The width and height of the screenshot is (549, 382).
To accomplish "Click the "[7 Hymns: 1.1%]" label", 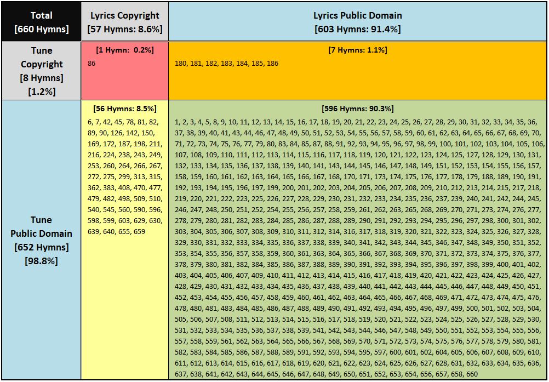I will [x=357, y=51].
